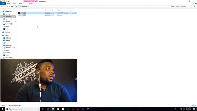The width and height of the screenshot is (197, 111).
Task: Click the search microphone icon
Action: [38, 109]
